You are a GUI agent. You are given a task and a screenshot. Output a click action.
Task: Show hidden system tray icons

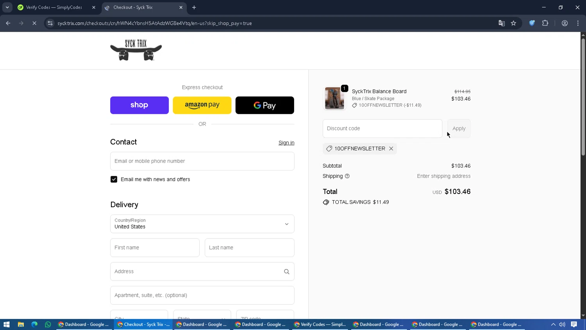pyautogui.click(x=553, y=325)
